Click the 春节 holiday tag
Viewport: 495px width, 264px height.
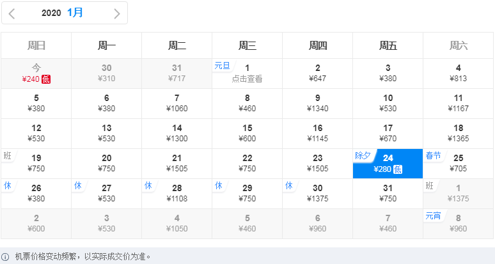coord(433,155)
